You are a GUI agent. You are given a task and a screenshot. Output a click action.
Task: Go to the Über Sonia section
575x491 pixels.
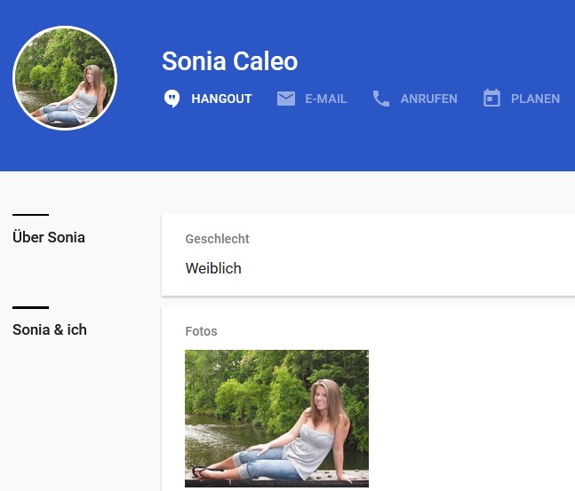click(49, 237)
